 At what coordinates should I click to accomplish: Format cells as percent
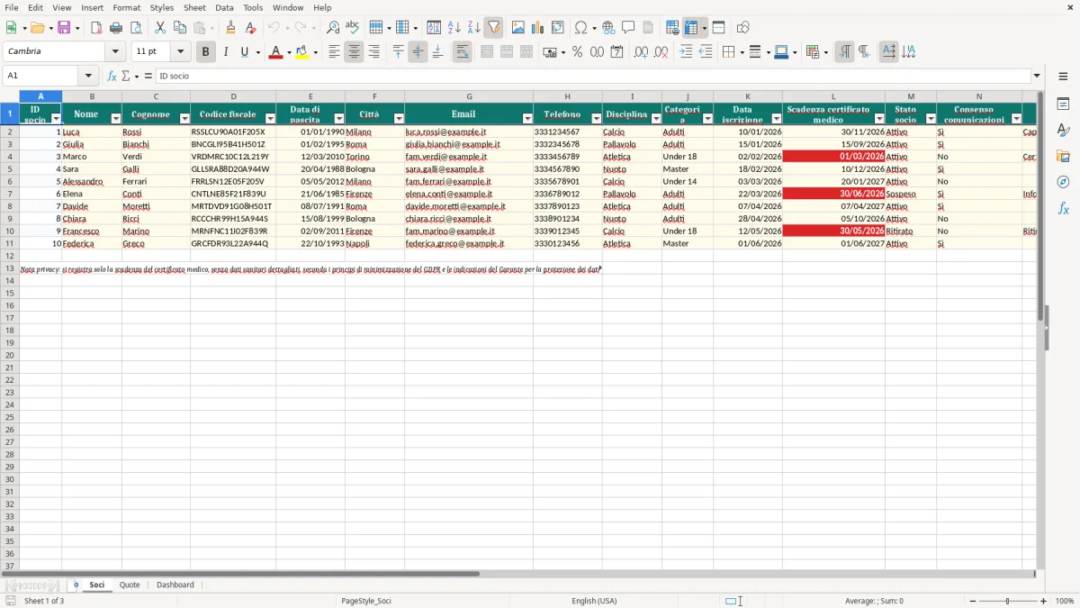pyautogui.click(x=577, y=52)
